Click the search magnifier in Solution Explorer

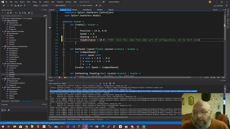45,16
